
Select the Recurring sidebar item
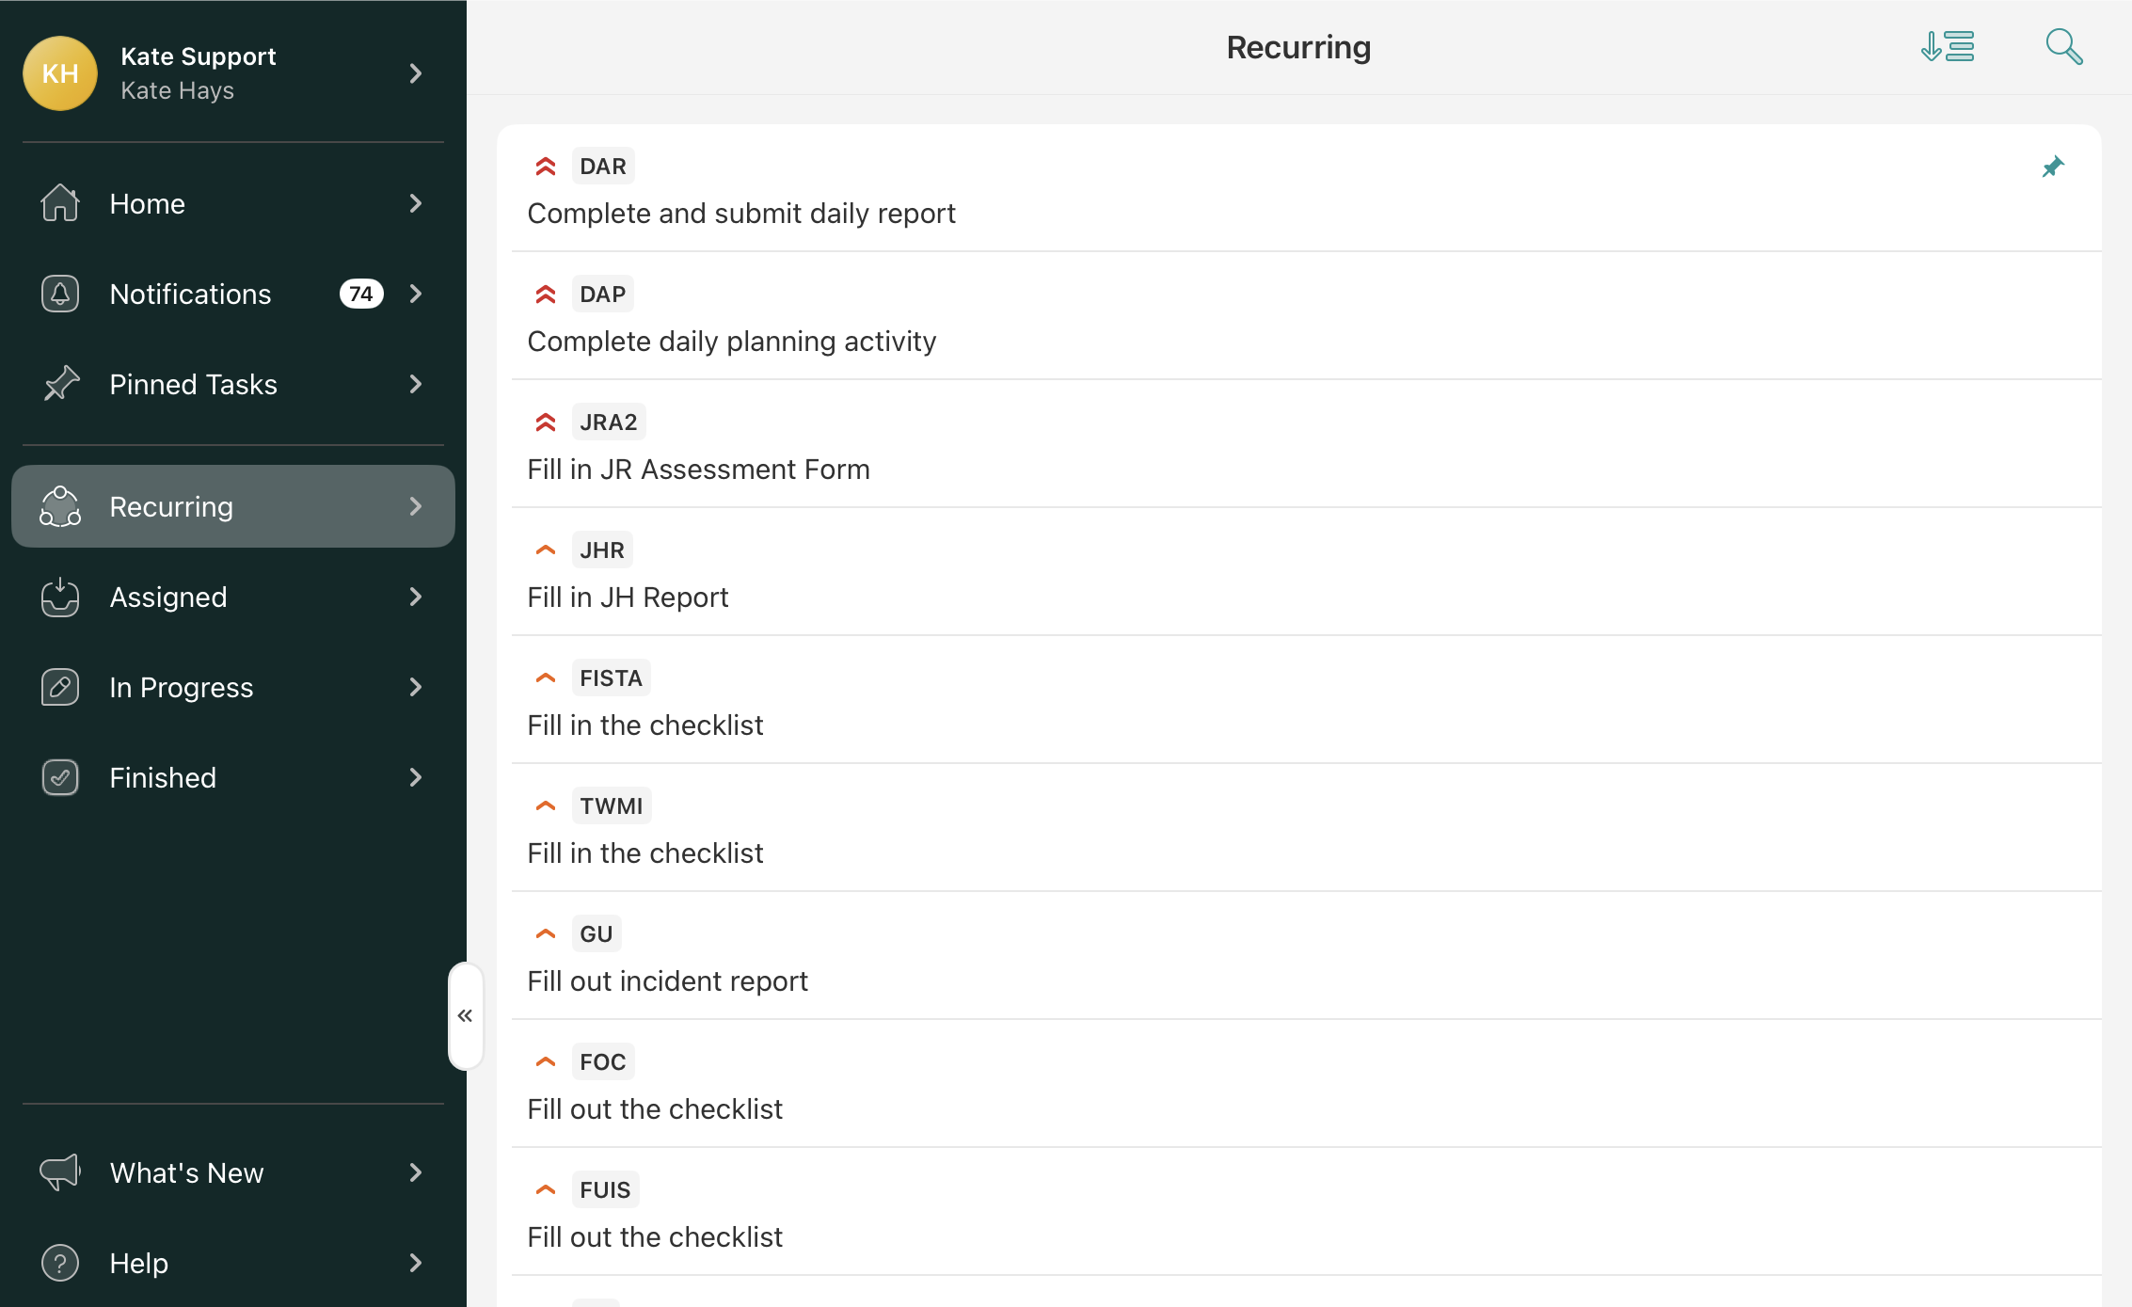point(171,506)
